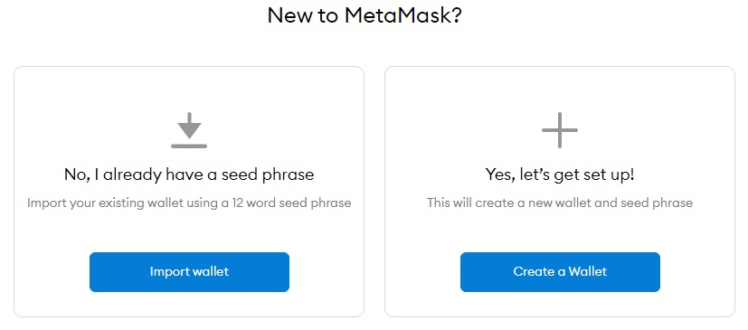The image size is (748, 330).
Task: Click the Import wallet button
Action: pyautogui.click(x=189, y=272)
